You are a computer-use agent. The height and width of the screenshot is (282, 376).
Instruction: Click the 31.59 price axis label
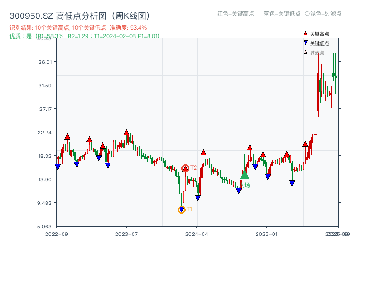coord(45,86)
